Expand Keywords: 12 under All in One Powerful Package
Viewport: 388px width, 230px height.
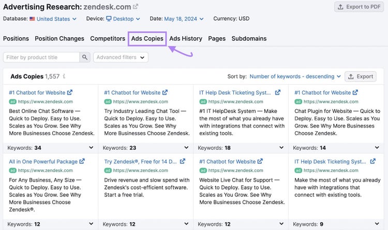click(x=91, y=224)
